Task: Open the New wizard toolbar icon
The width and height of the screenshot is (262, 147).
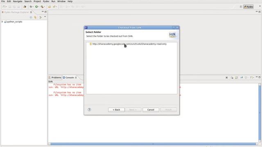Action: [4, 7]
